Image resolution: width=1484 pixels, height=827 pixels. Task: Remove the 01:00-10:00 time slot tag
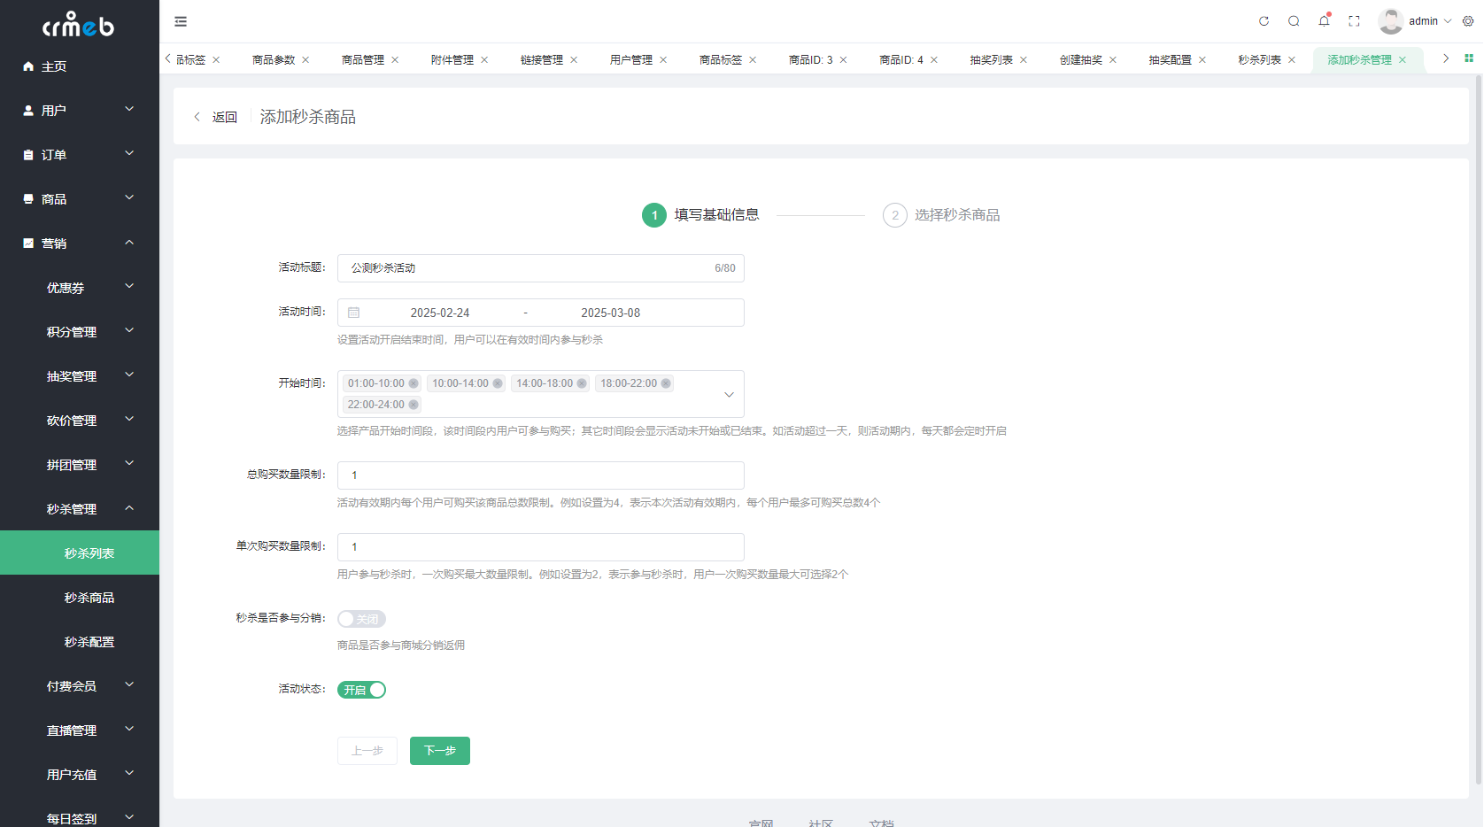pyautogui.click(x=414, y=383)
